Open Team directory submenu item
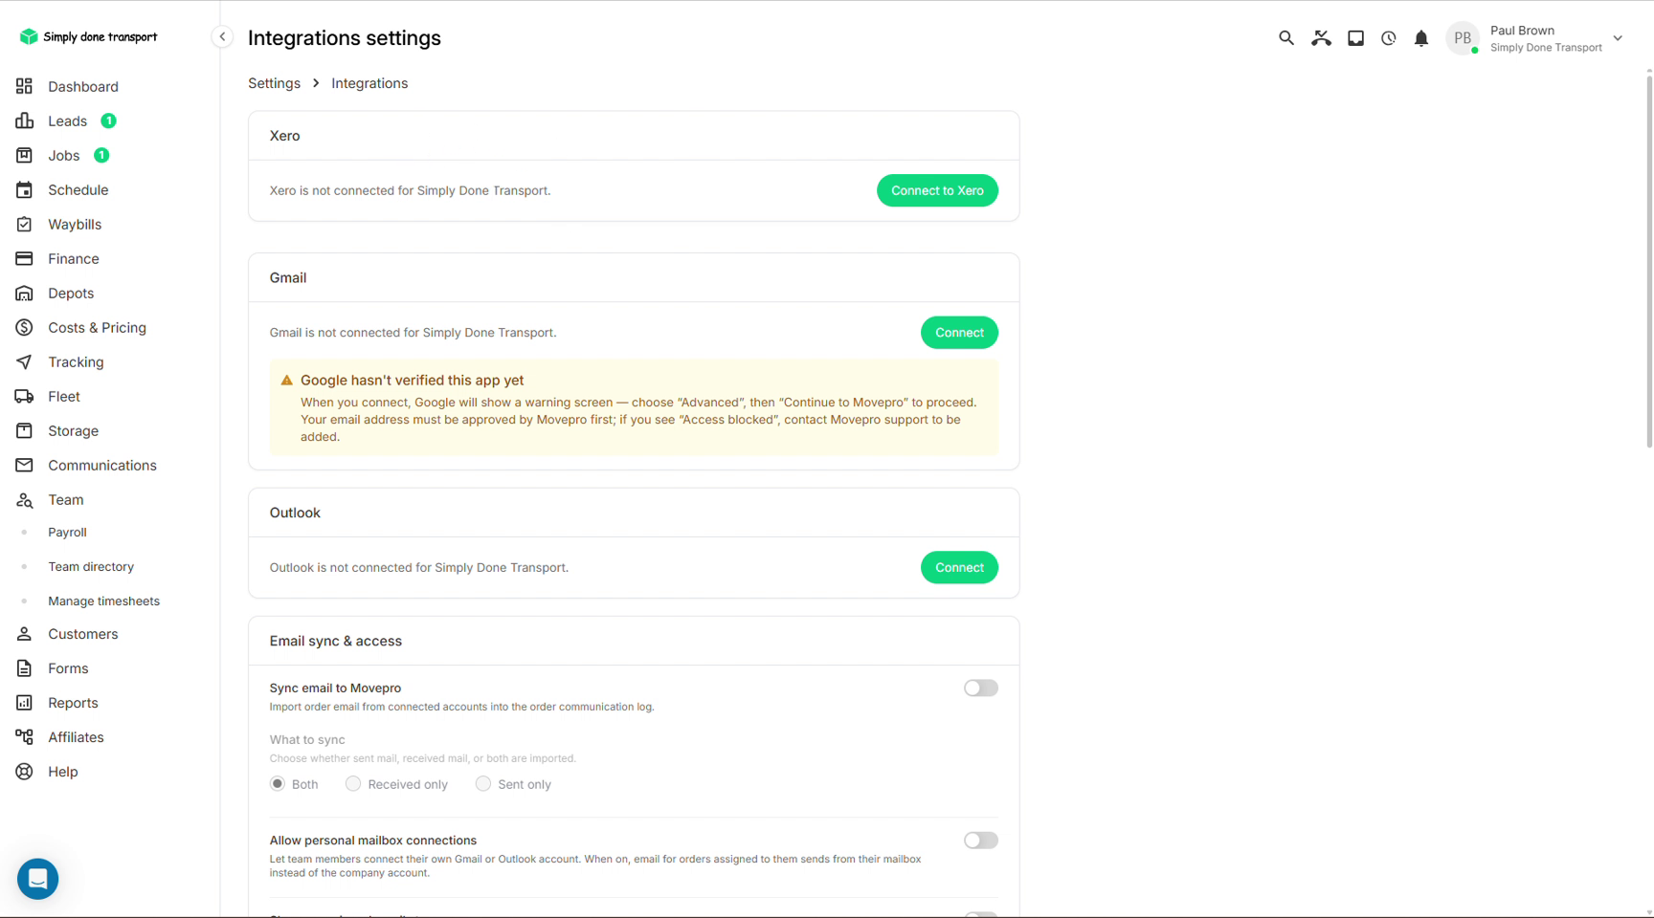Image resolution: width=1654 pixels, height=918 pixels. point(91,566)
